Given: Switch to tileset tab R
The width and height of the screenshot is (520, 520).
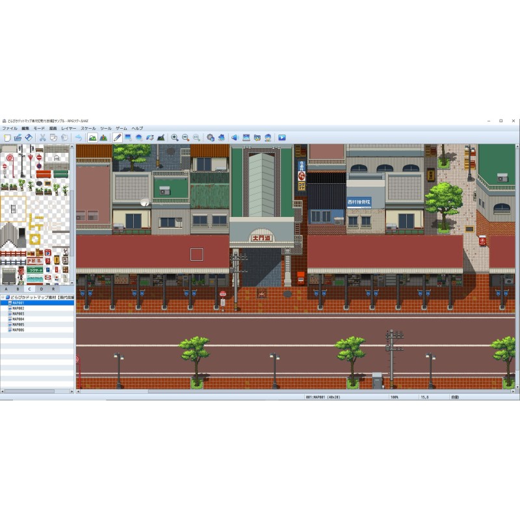Looking at the screenshot, I should 53,289.
